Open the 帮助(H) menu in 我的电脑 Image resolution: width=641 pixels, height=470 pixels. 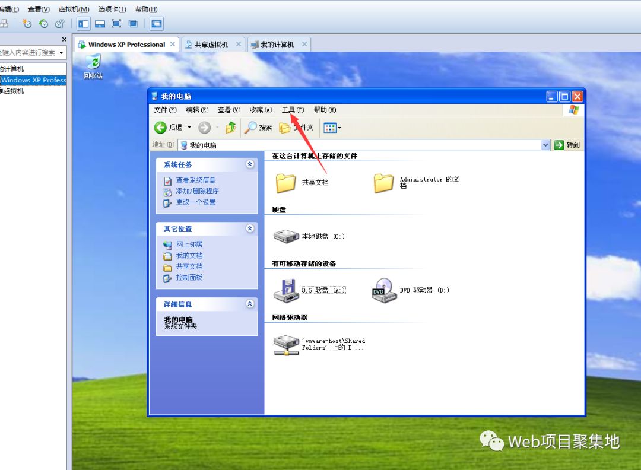click(325, 110)
